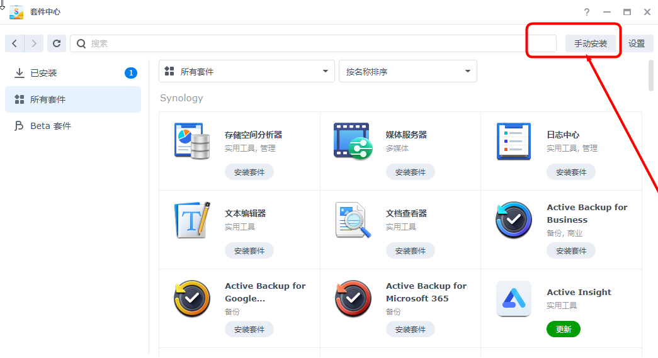
Task: Open the 日志中心 title
Action: click(563, 135)
